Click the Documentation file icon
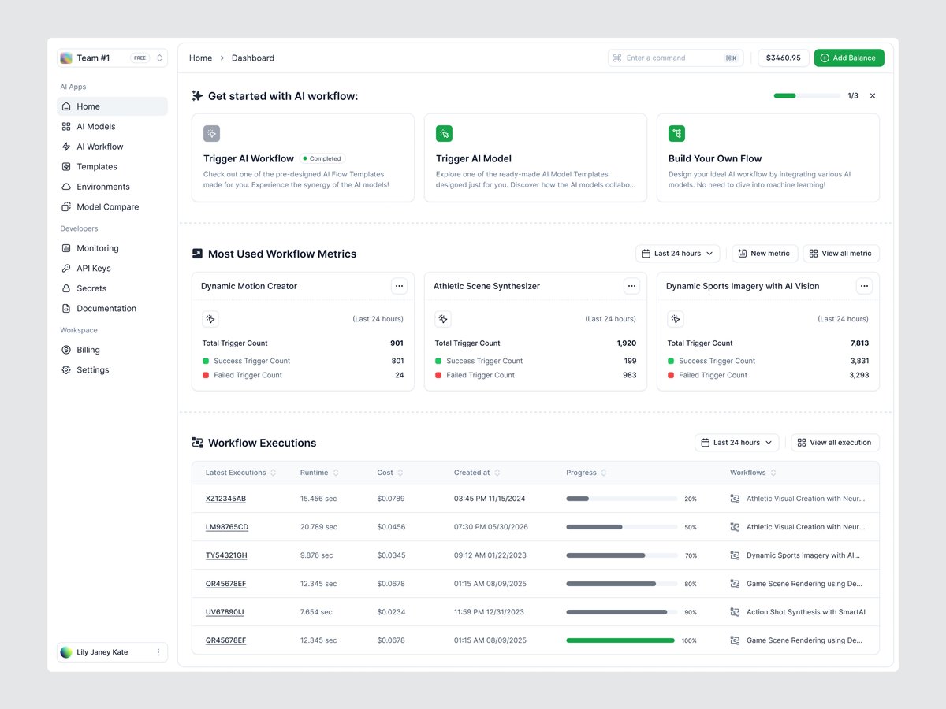 click(66, 309)
